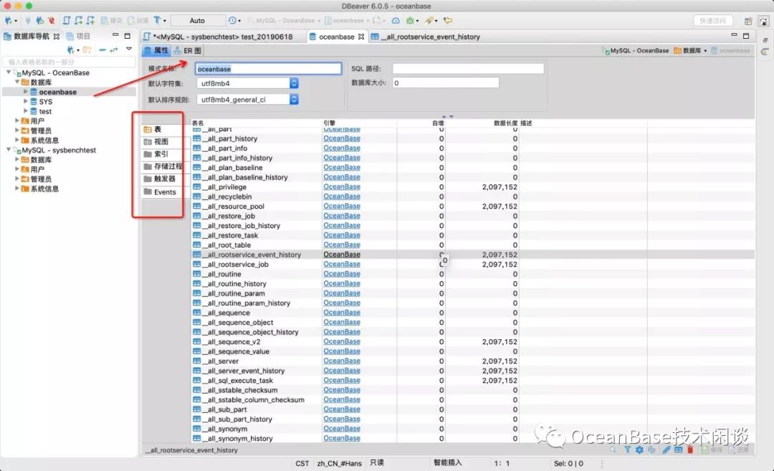Expand the SYS database node
This screenshot has width=774, height=471.
point(26,102)
